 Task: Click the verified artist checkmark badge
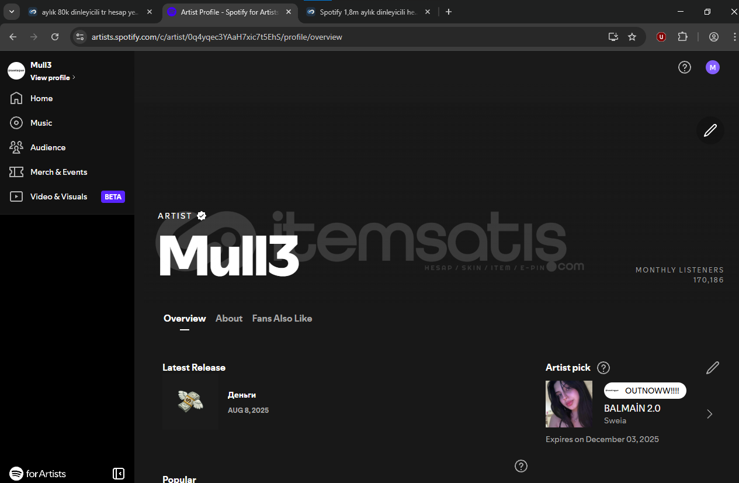(x=202, y=216)
